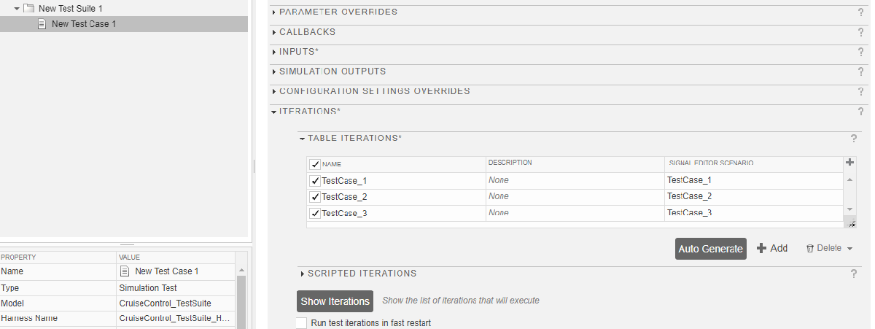
Task: Click help icon for Scripted Iterations
Action: click(x=853, y=274)
